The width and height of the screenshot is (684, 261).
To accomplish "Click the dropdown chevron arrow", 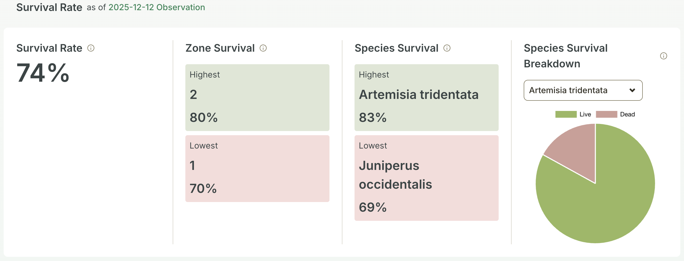I will click(x=632, y=90).
